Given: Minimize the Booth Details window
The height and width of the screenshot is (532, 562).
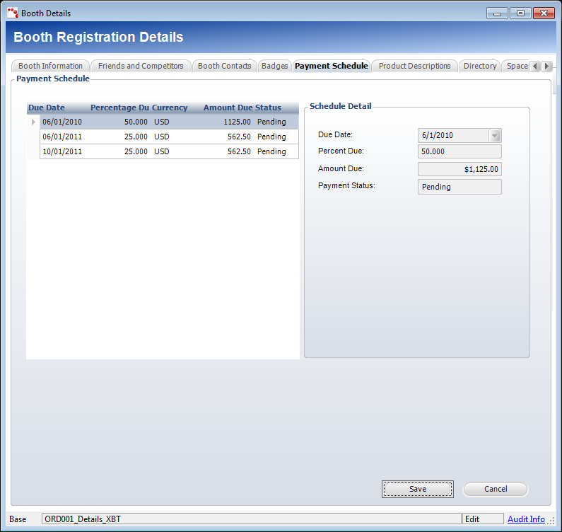Looking at the screenshot, I should pos(497,13).
